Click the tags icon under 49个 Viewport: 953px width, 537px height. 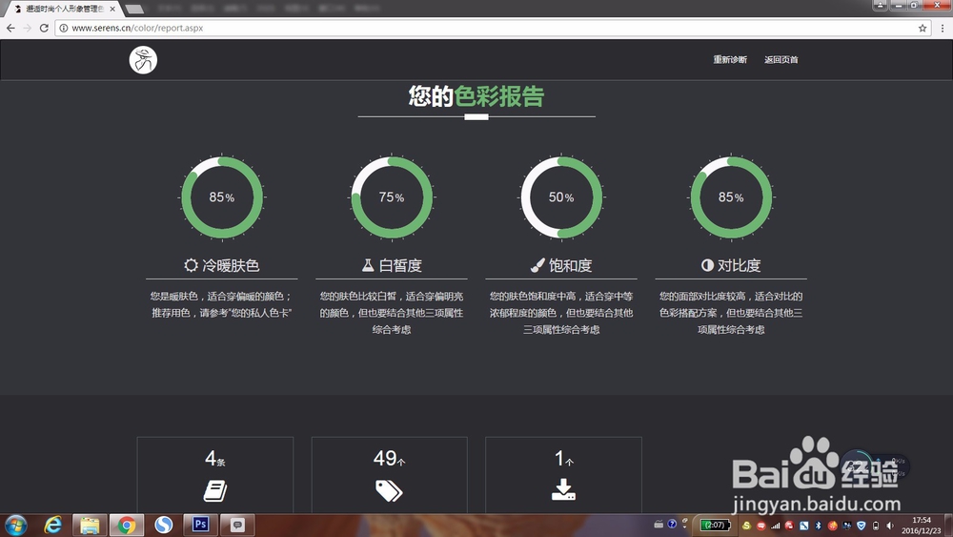(x=389, y=491)
